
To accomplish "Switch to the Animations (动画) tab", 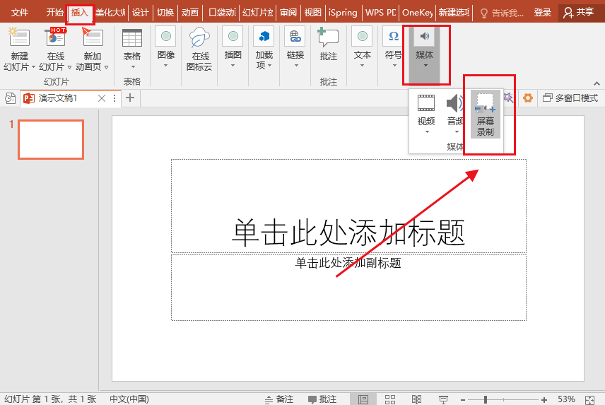I will [x=190, y=13].
